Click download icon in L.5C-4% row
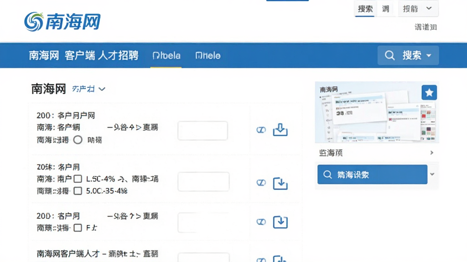The width and height of the screenshot is (467, 262). point(280,183)
